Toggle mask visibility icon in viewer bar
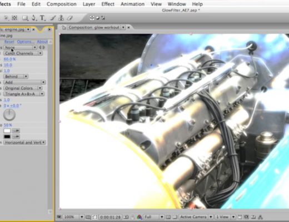This screenshot has width=289, height=222. point(95,217)
